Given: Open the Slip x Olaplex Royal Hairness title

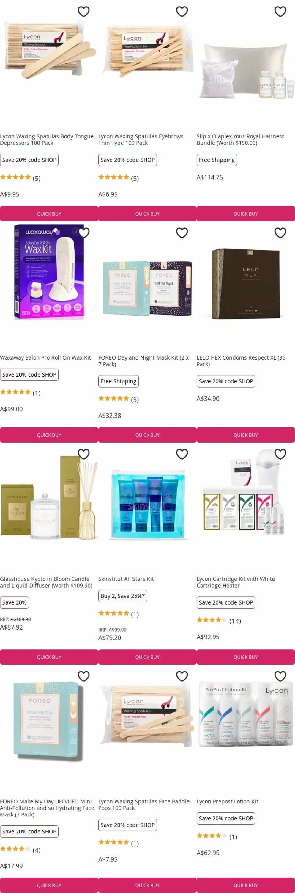Looking at the screenshot, I should click(240, 139).
